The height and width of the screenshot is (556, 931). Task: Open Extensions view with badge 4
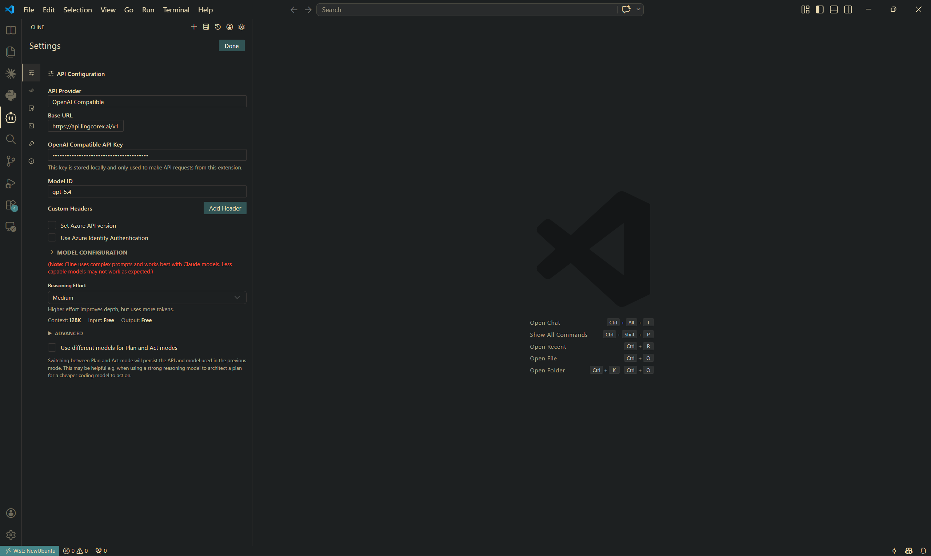click(x=11, y=205)
